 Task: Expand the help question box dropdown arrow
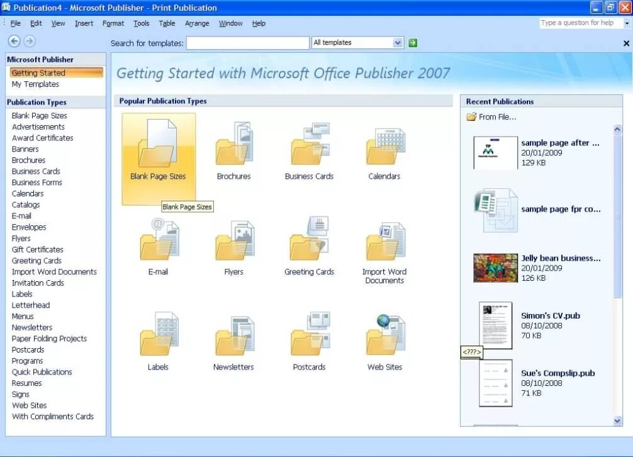tap(627, 23)
